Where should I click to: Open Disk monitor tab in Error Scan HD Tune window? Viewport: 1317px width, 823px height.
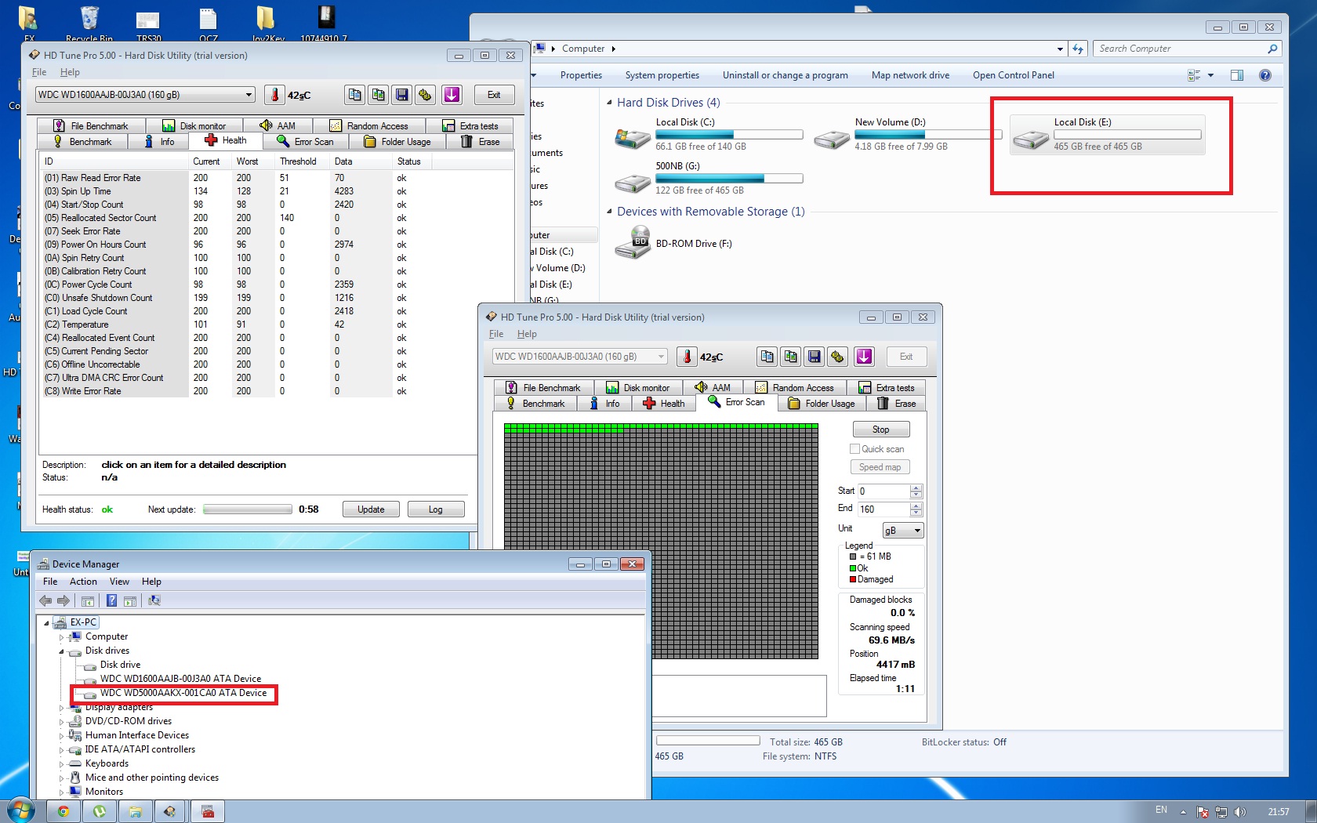click(638, 388)
